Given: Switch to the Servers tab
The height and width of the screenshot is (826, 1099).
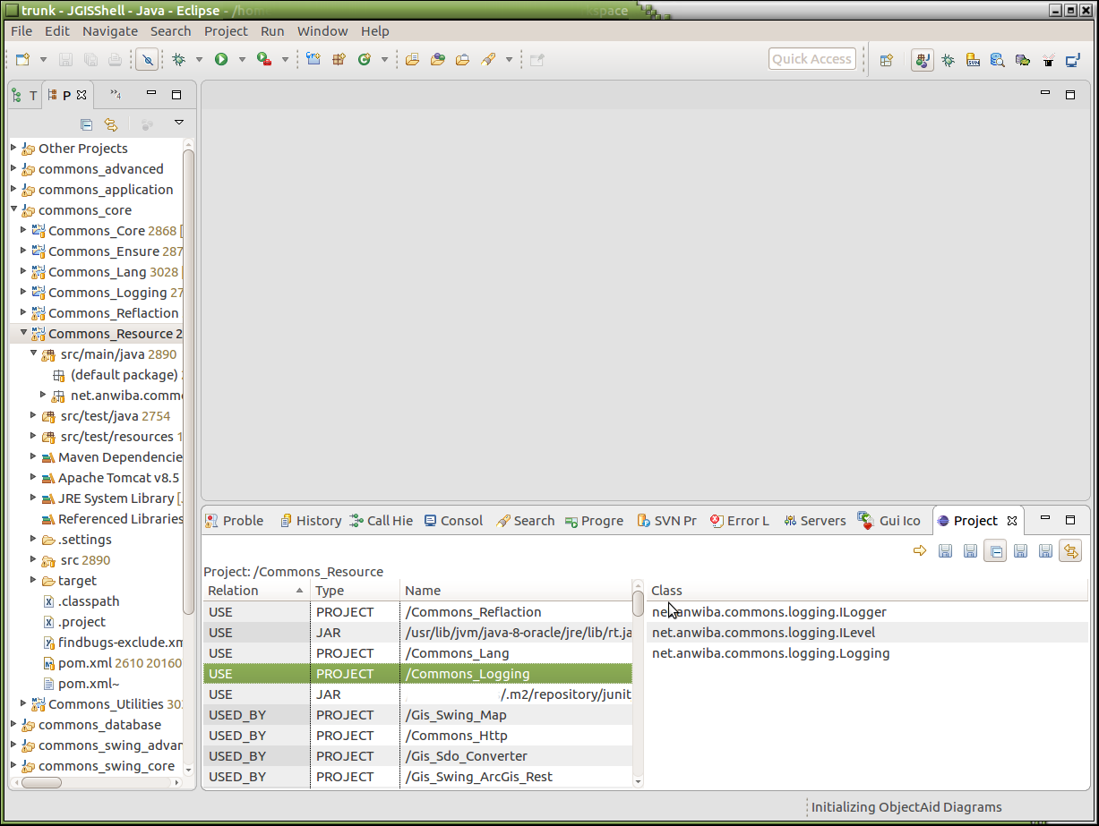Looking at the screenshot, I should click(814, 521).
